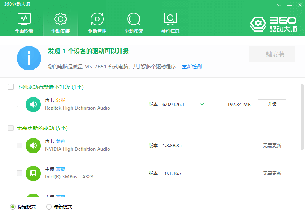This screenshot has width=305, height=213.
Task: Click the 兼容 tag on Intel SMBus row
Action: click(x=61, y=169)
